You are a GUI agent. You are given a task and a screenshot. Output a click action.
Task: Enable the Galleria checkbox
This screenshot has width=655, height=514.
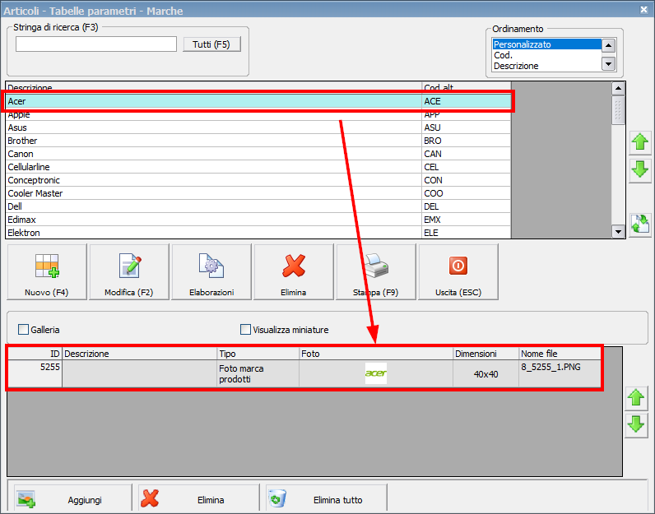tap(23, 330)
